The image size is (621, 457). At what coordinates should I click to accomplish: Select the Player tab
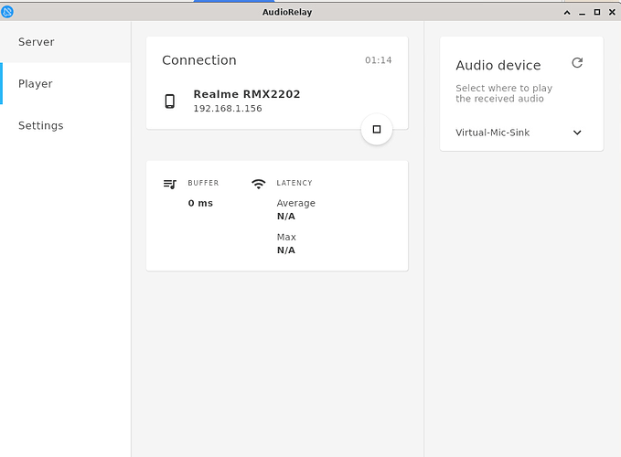click(65, 83)
